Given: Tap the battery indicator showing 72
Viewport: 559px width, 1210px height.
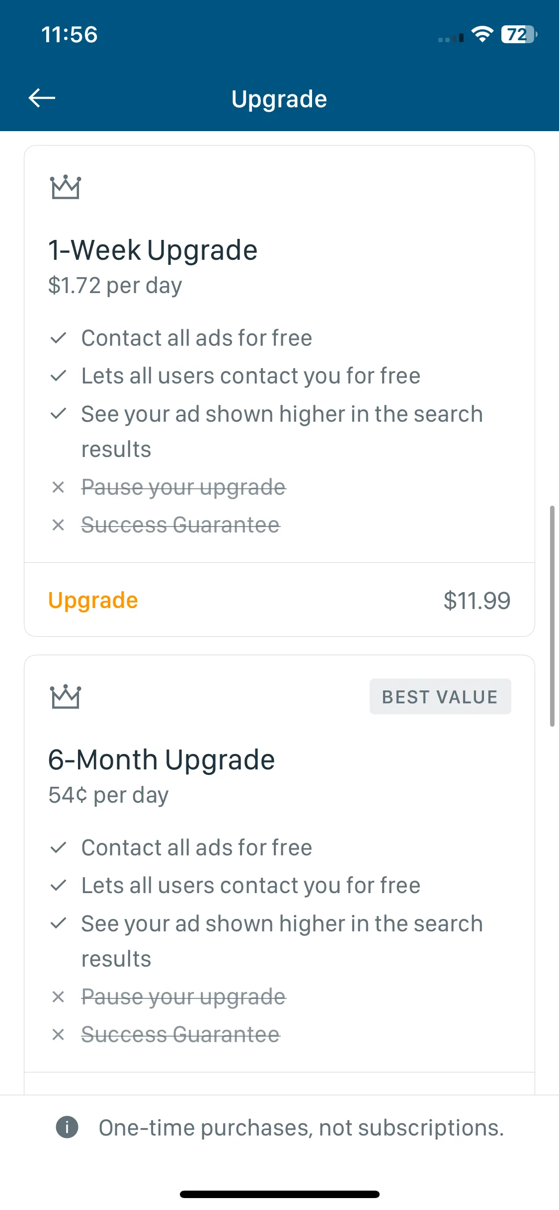Looking at the screenshot, I should click(x=519, y=34).
